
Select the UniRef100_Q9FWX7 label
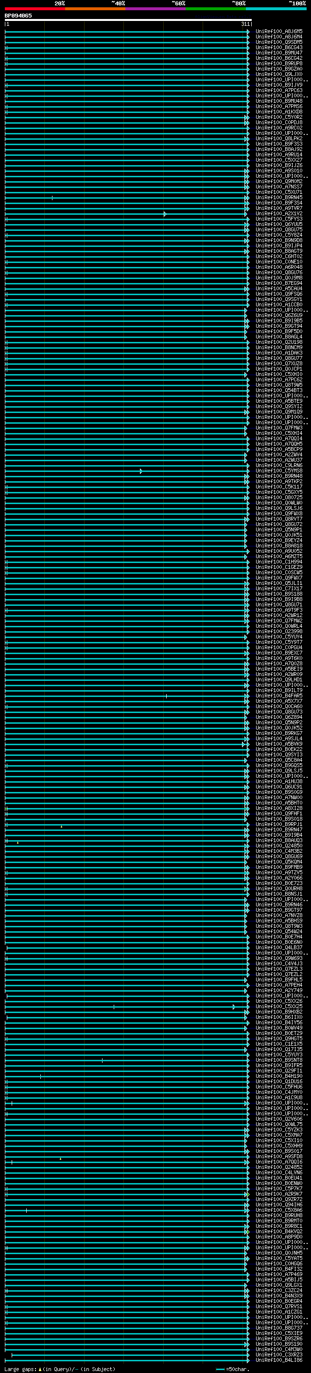tap(279, 578)
